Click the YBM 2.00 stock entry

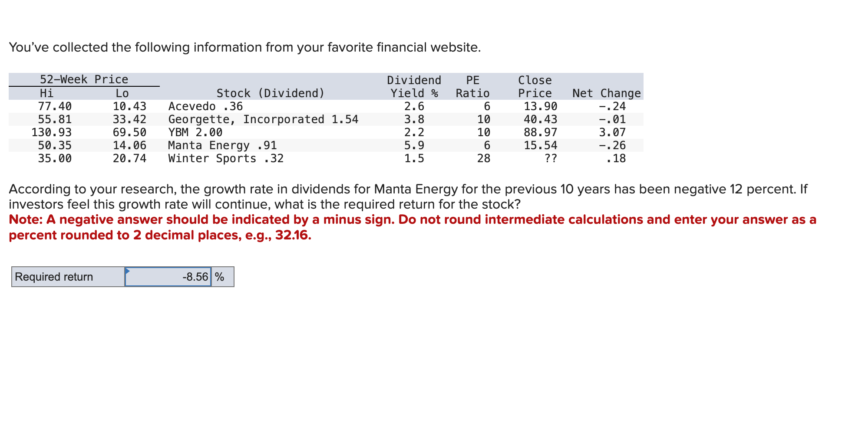pyautogui.click(x=195, y=132)
